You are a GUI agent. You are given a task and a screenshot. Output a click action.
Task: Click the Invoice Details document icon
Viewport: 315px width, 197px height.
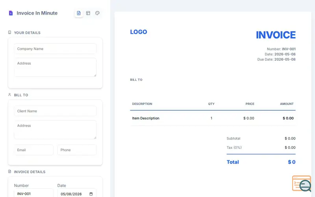(x=9, y=171)
